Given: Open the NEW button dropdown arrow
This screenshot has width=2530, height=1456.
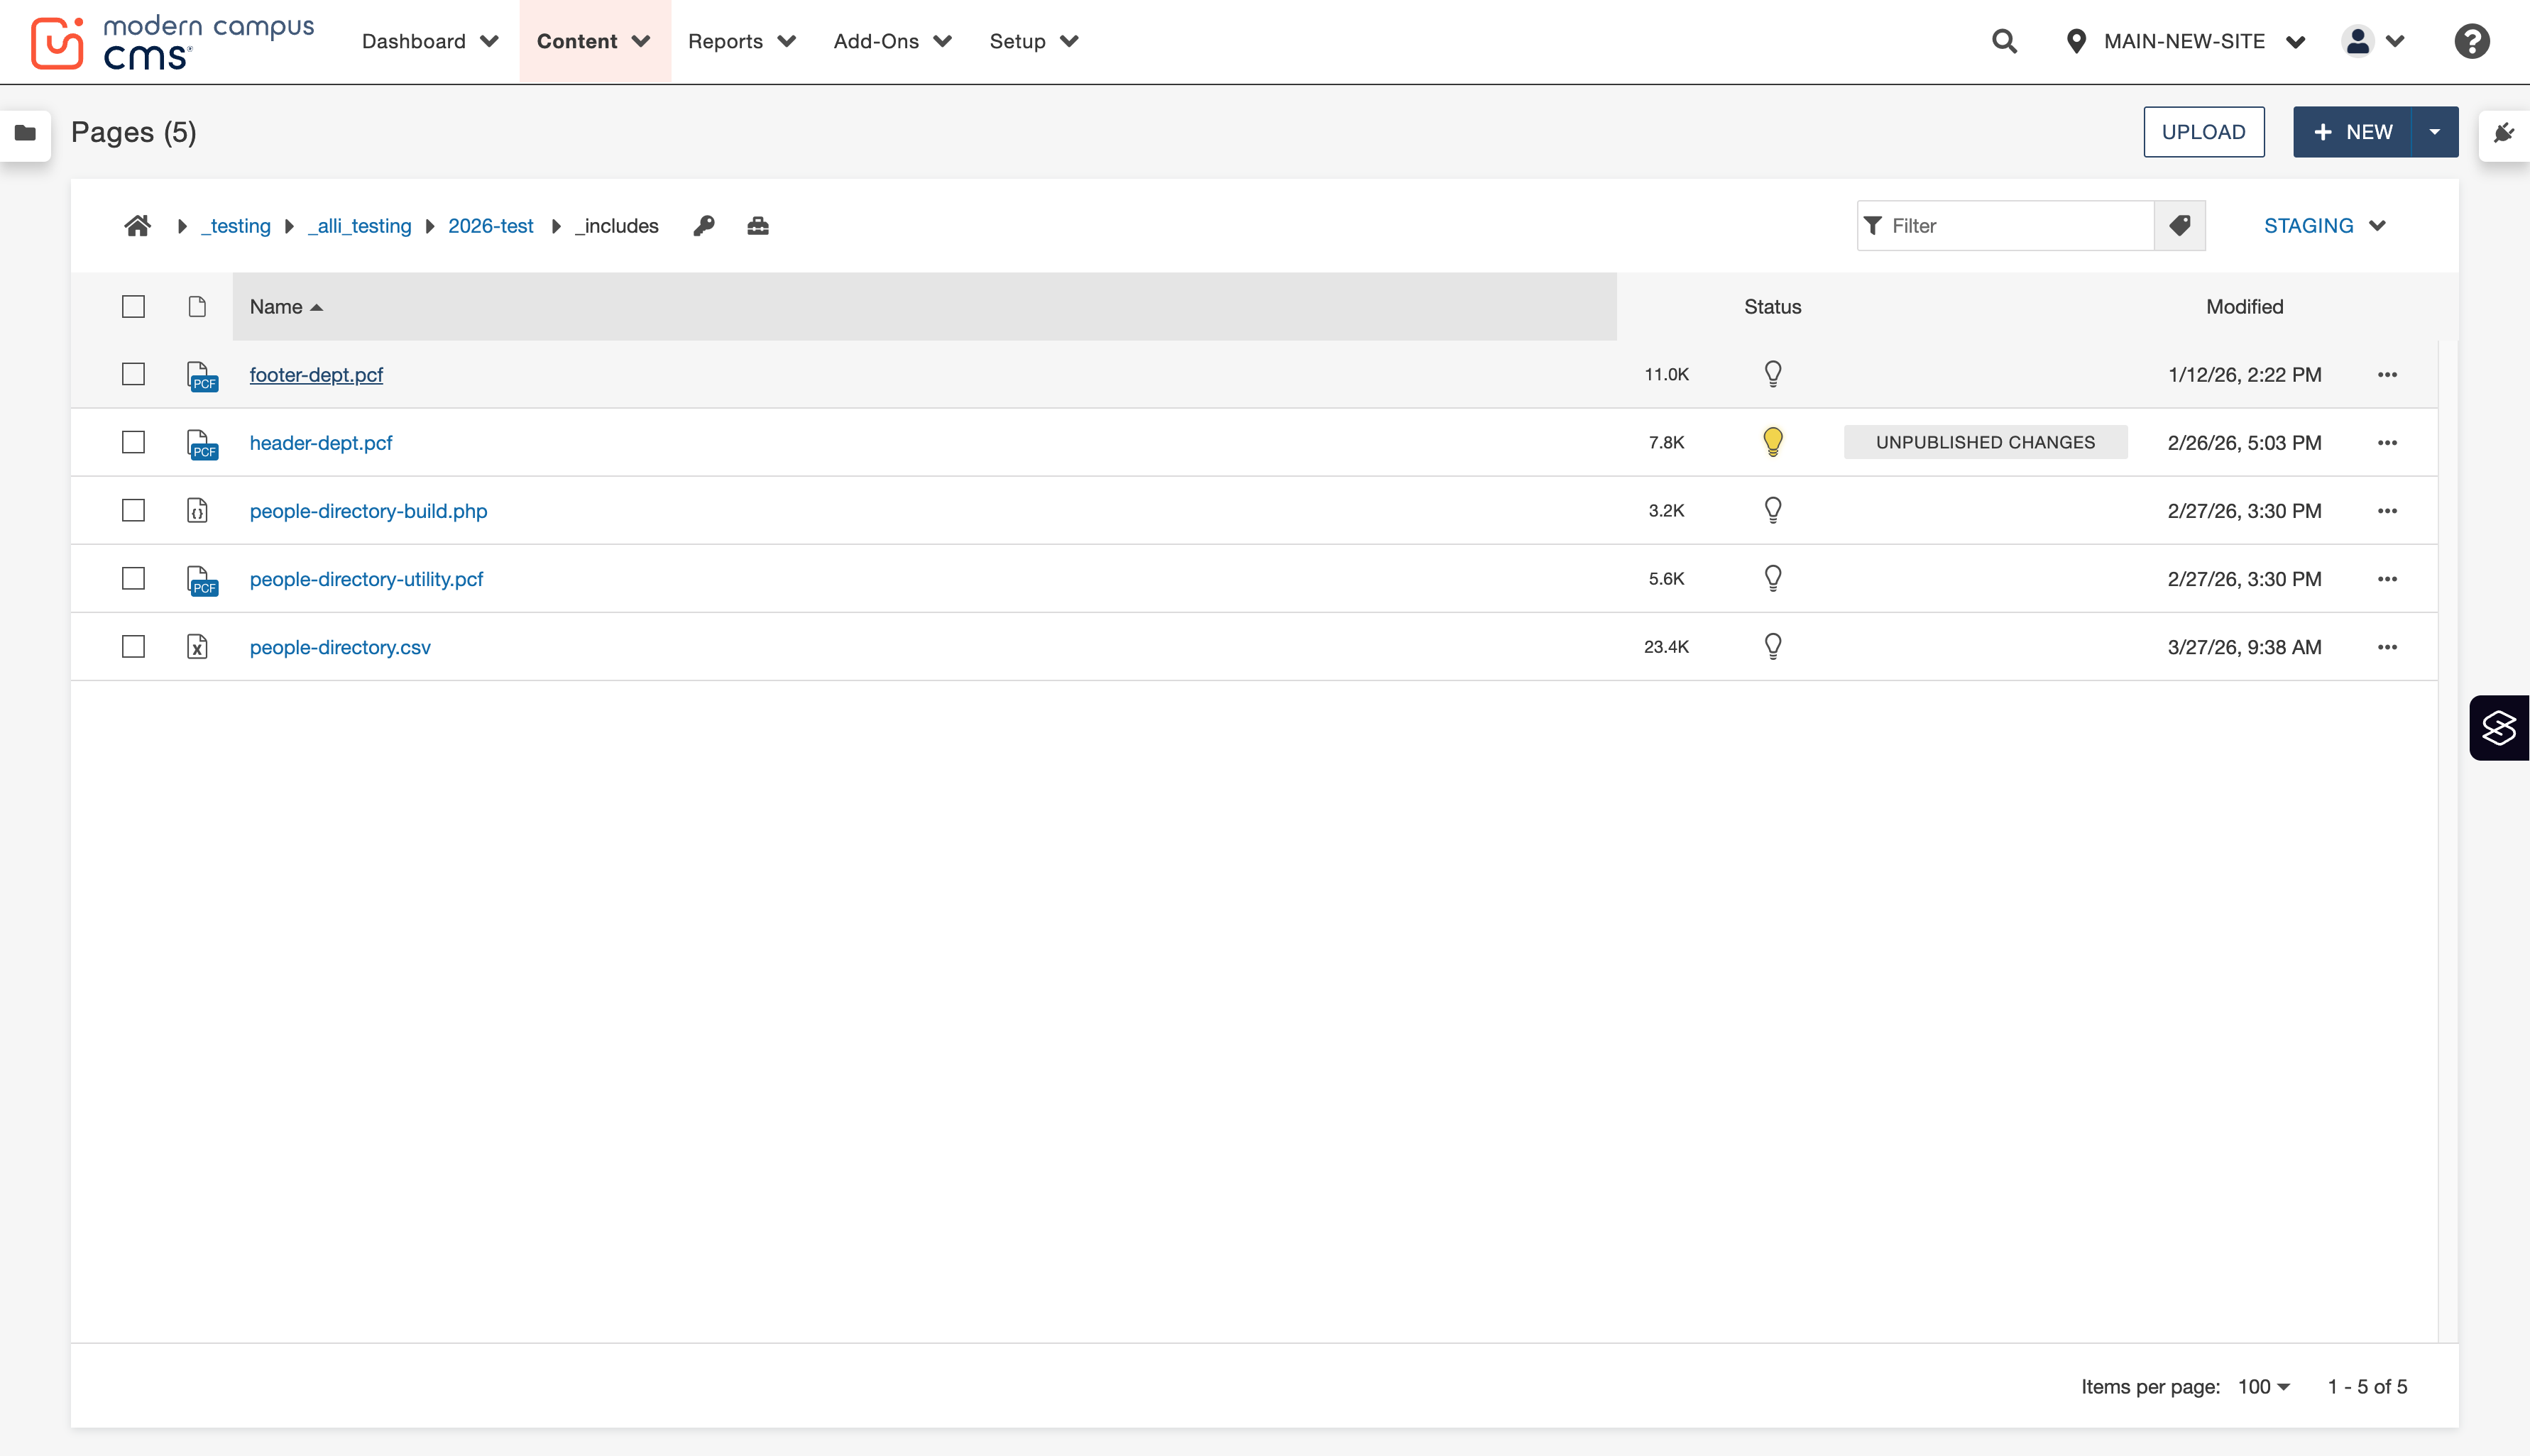Looking at the screenshot, I should coord(2435,132).
